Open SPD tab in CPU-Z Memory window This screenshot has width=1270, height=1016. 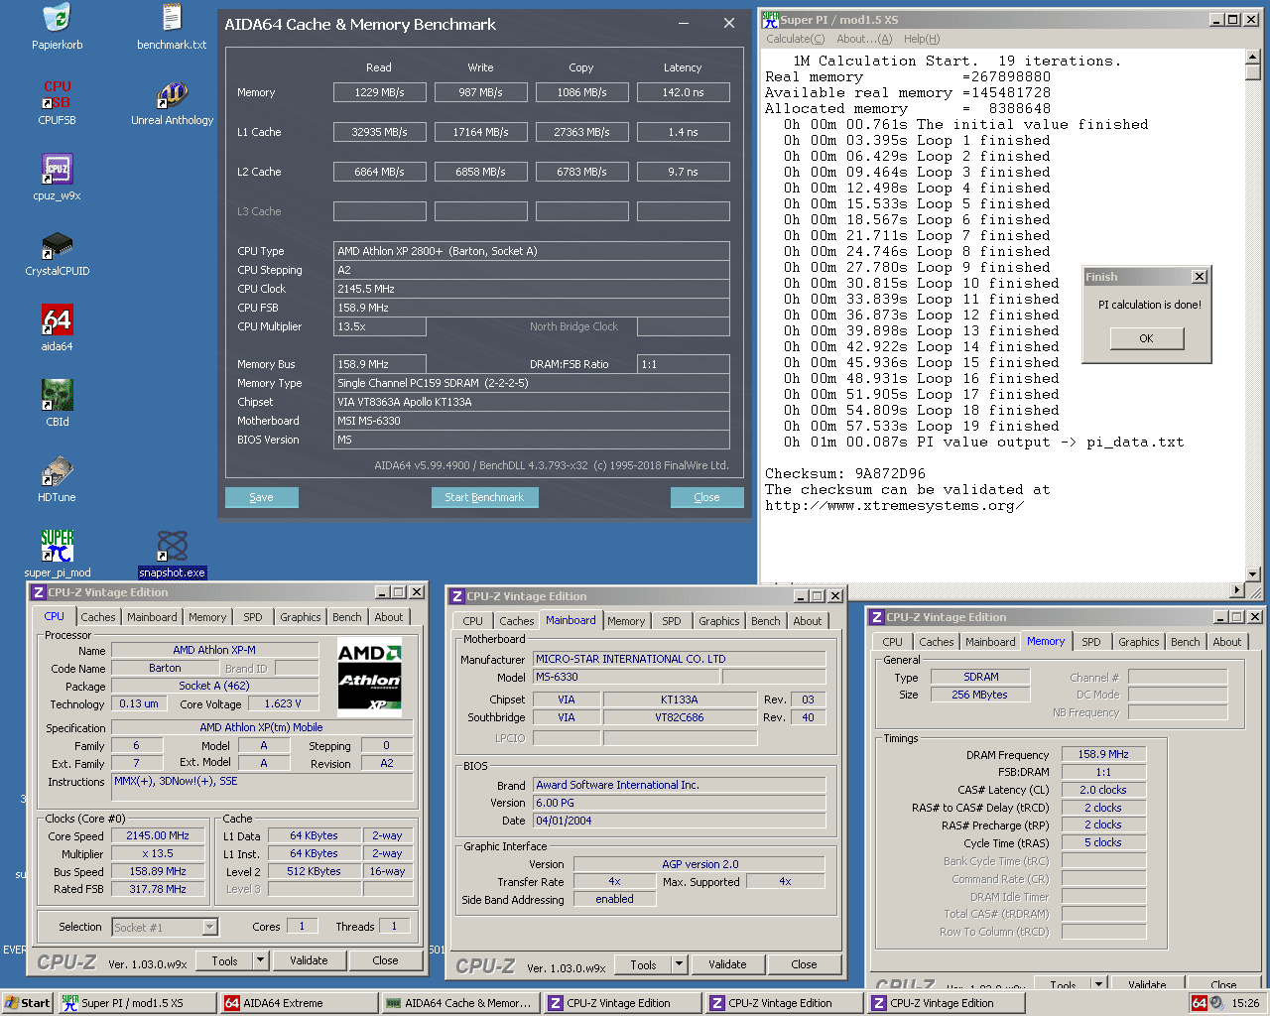[x=1091, y=642]
